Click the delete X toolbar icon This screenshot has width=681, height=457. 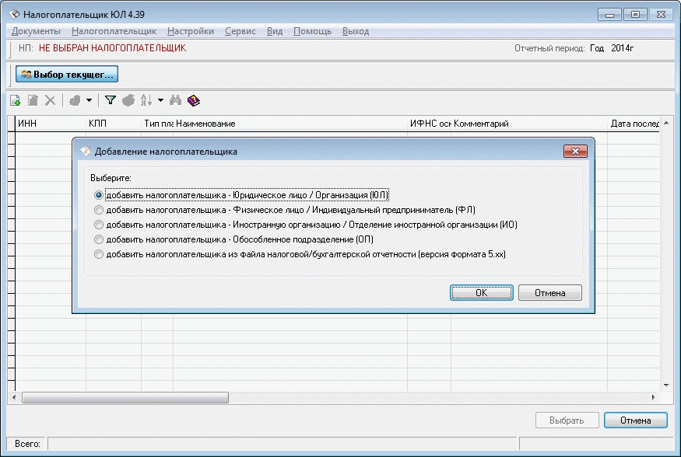click(x=50, y=100)
